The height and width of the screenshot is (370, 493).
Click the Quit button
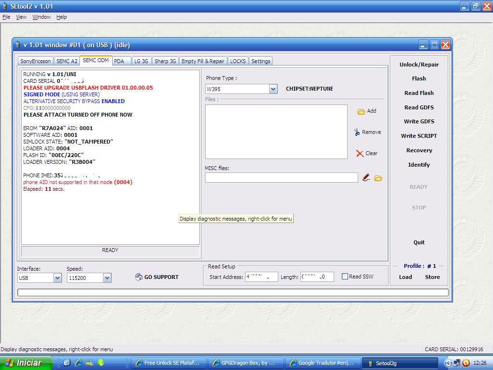(x=419, y=242)
